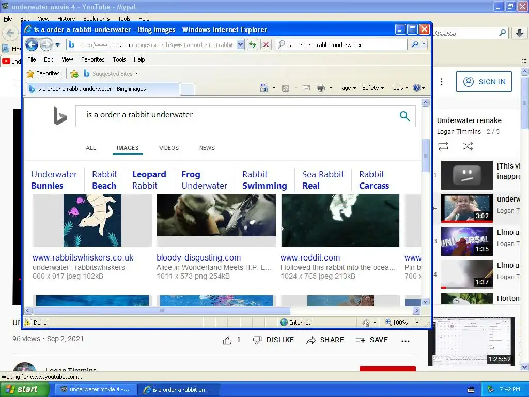Click the reddit underwater rabbit thumbnail
529x397 pixels.
340,220
